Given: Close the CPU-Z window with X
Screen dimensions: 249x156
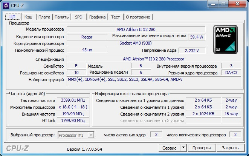Looking at the screenshot, I should tap(237, 4).
